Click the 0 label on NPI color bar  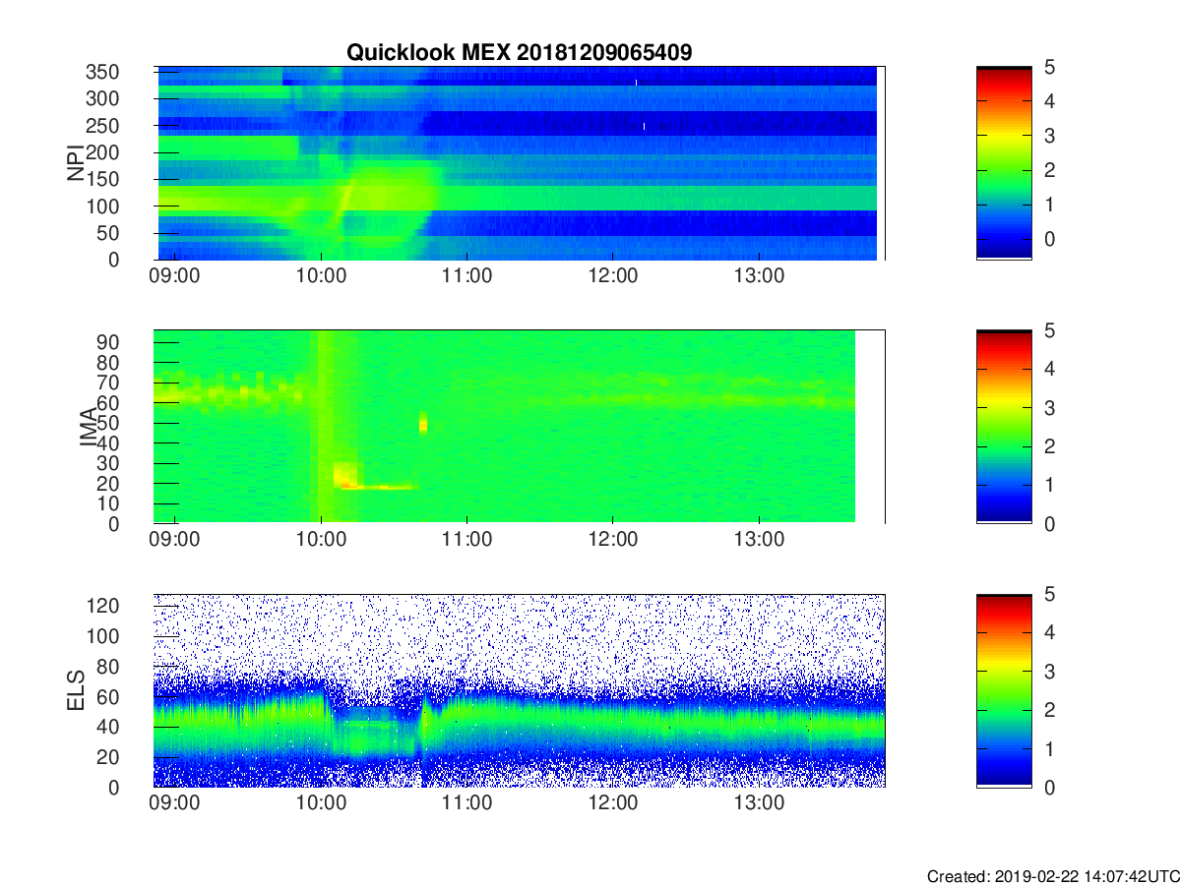tap(1052, 240)
